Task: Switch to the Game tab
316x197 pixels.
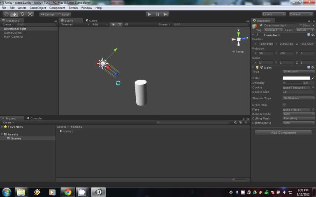Action: tap(92, 21)
